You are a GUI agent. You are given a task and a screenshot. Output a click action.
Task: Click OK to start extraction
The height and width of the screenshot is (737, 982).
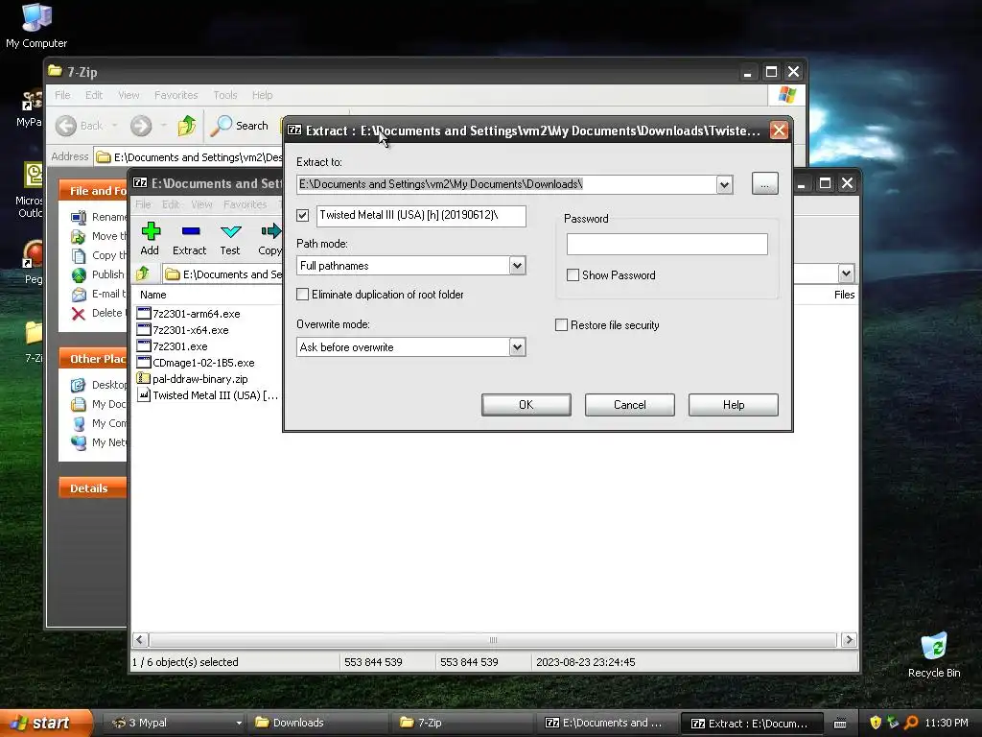tap(526, 405)
